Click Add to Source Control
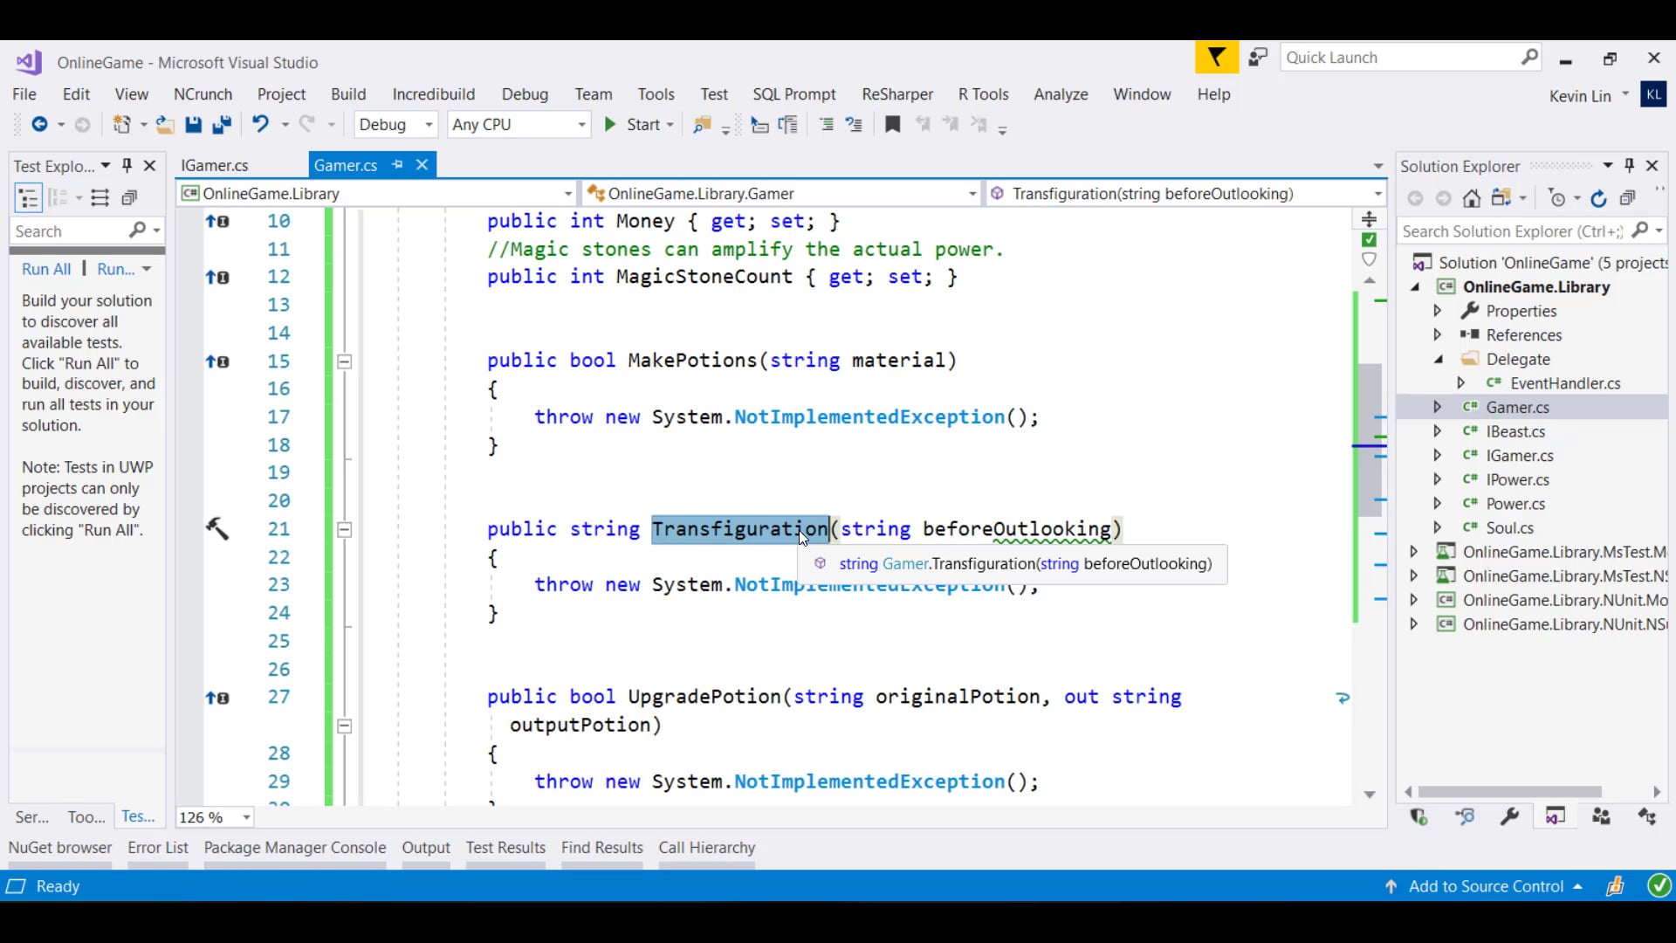 1486,886
